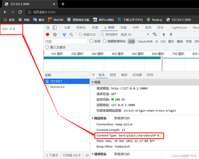Export HAR file with download arrow

coord(171,34)
